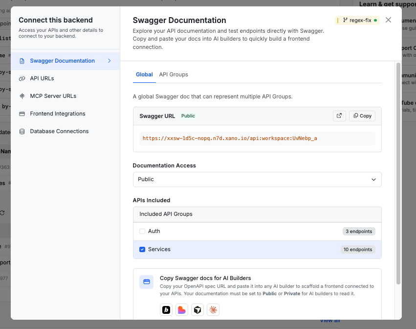Image resolution: width=416 pixels, height=329 pixels.
Task: Select the regex-fix branch badge
Action: coord(357,20)
